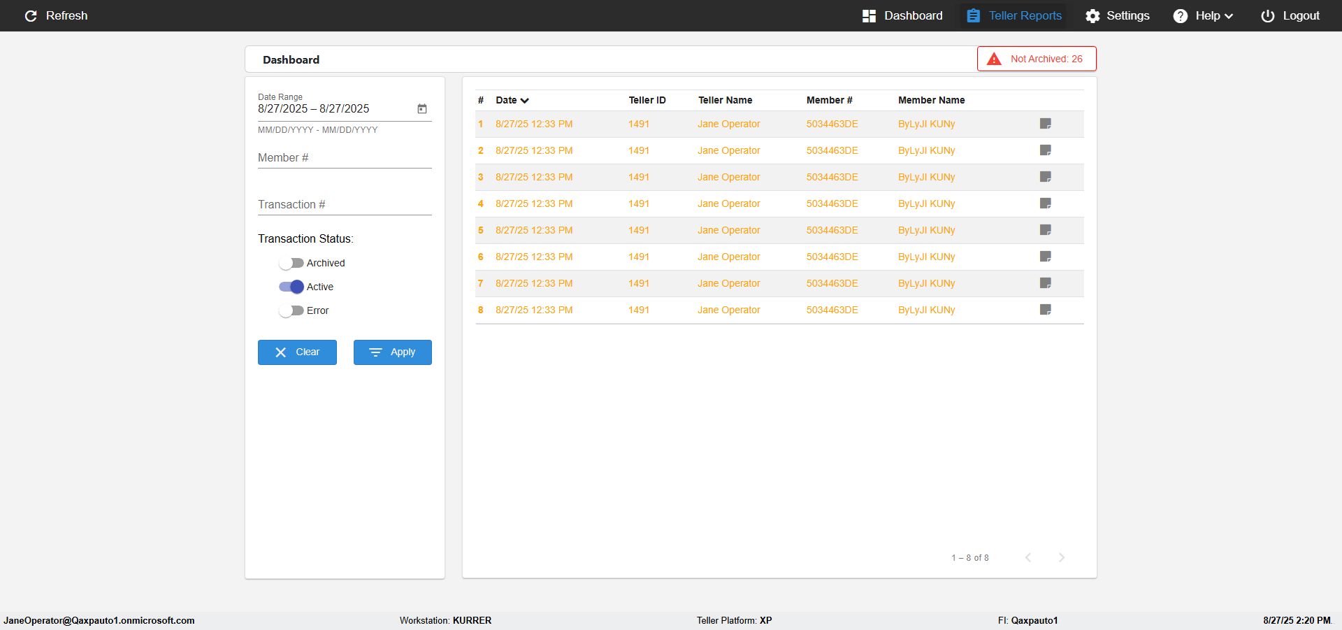1342x630 pixels.
Task: Toggle Date column sort arrow
Action: (524, 101)
